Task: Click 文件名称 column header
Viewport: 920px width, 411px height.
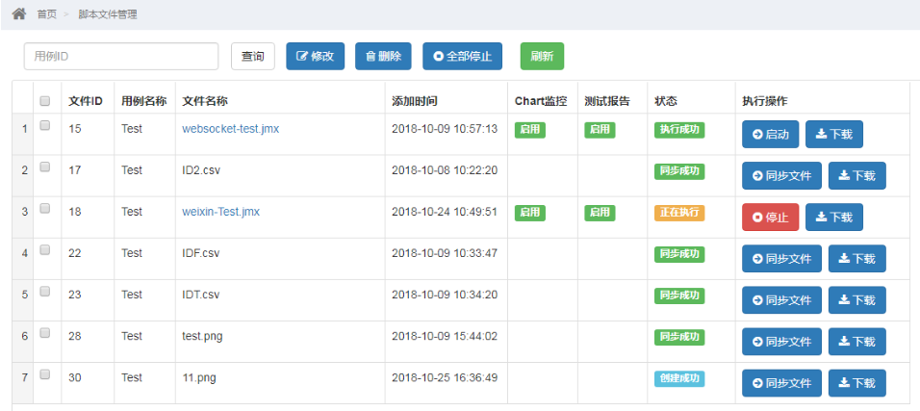Action: (205, 101)
